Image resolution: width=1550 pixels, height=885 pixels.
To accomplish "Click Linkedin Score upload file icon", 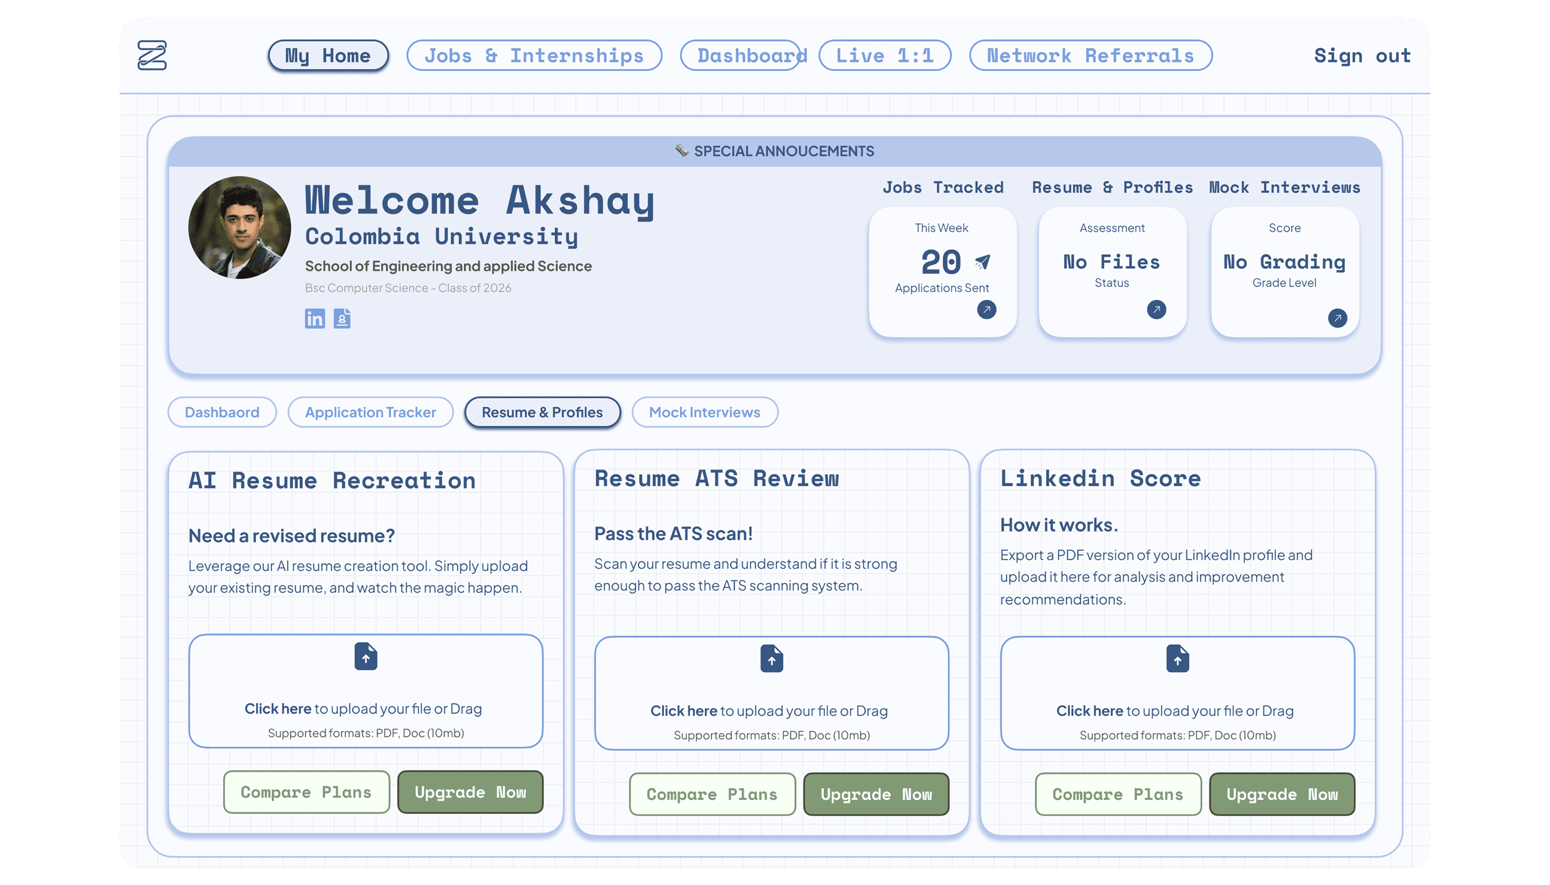I will tap(1177, 658).
